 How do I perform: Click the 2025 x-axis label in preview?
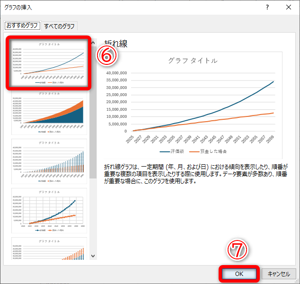click(130, 140)
